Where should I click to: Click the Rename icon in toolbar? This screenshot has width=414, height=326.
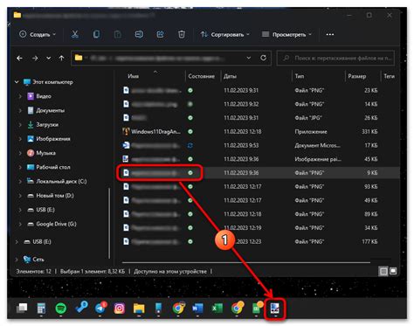[x=139, y=34]
